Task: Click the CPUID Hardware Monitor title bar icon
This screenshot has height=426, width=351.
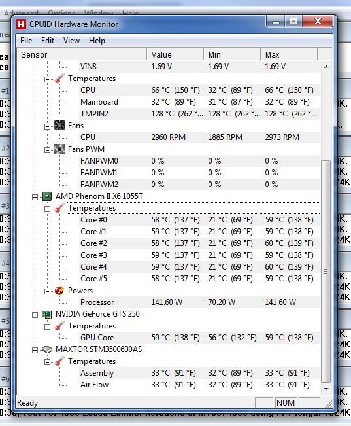Action: point(21,24)
